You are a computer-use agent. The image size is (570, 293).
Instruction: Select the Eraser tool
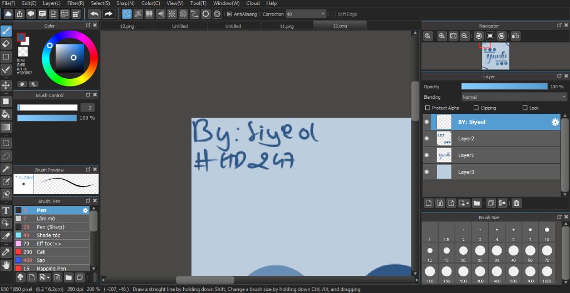pyautogui.click(x=6, y=44)
